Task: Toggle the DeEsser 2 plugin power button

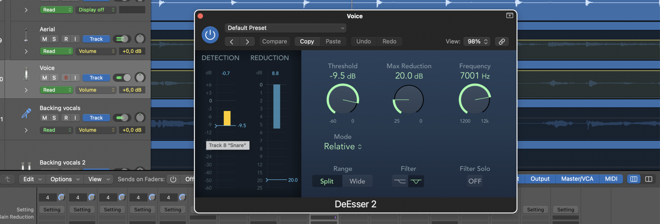Action: [x=210, y=35]
